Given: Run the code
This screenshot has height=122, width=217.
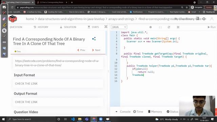Looking at the screenshot, I should point(212,27).
